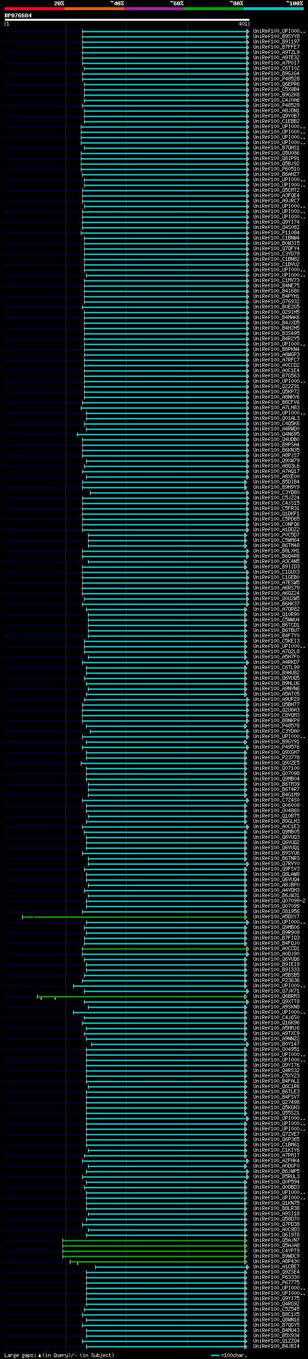Select the UniRef100_Q0DBD3 label

point(276,1187)
